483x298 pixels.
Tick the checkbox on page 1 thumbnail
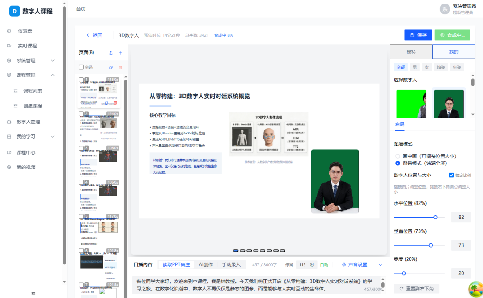[81, 80]
